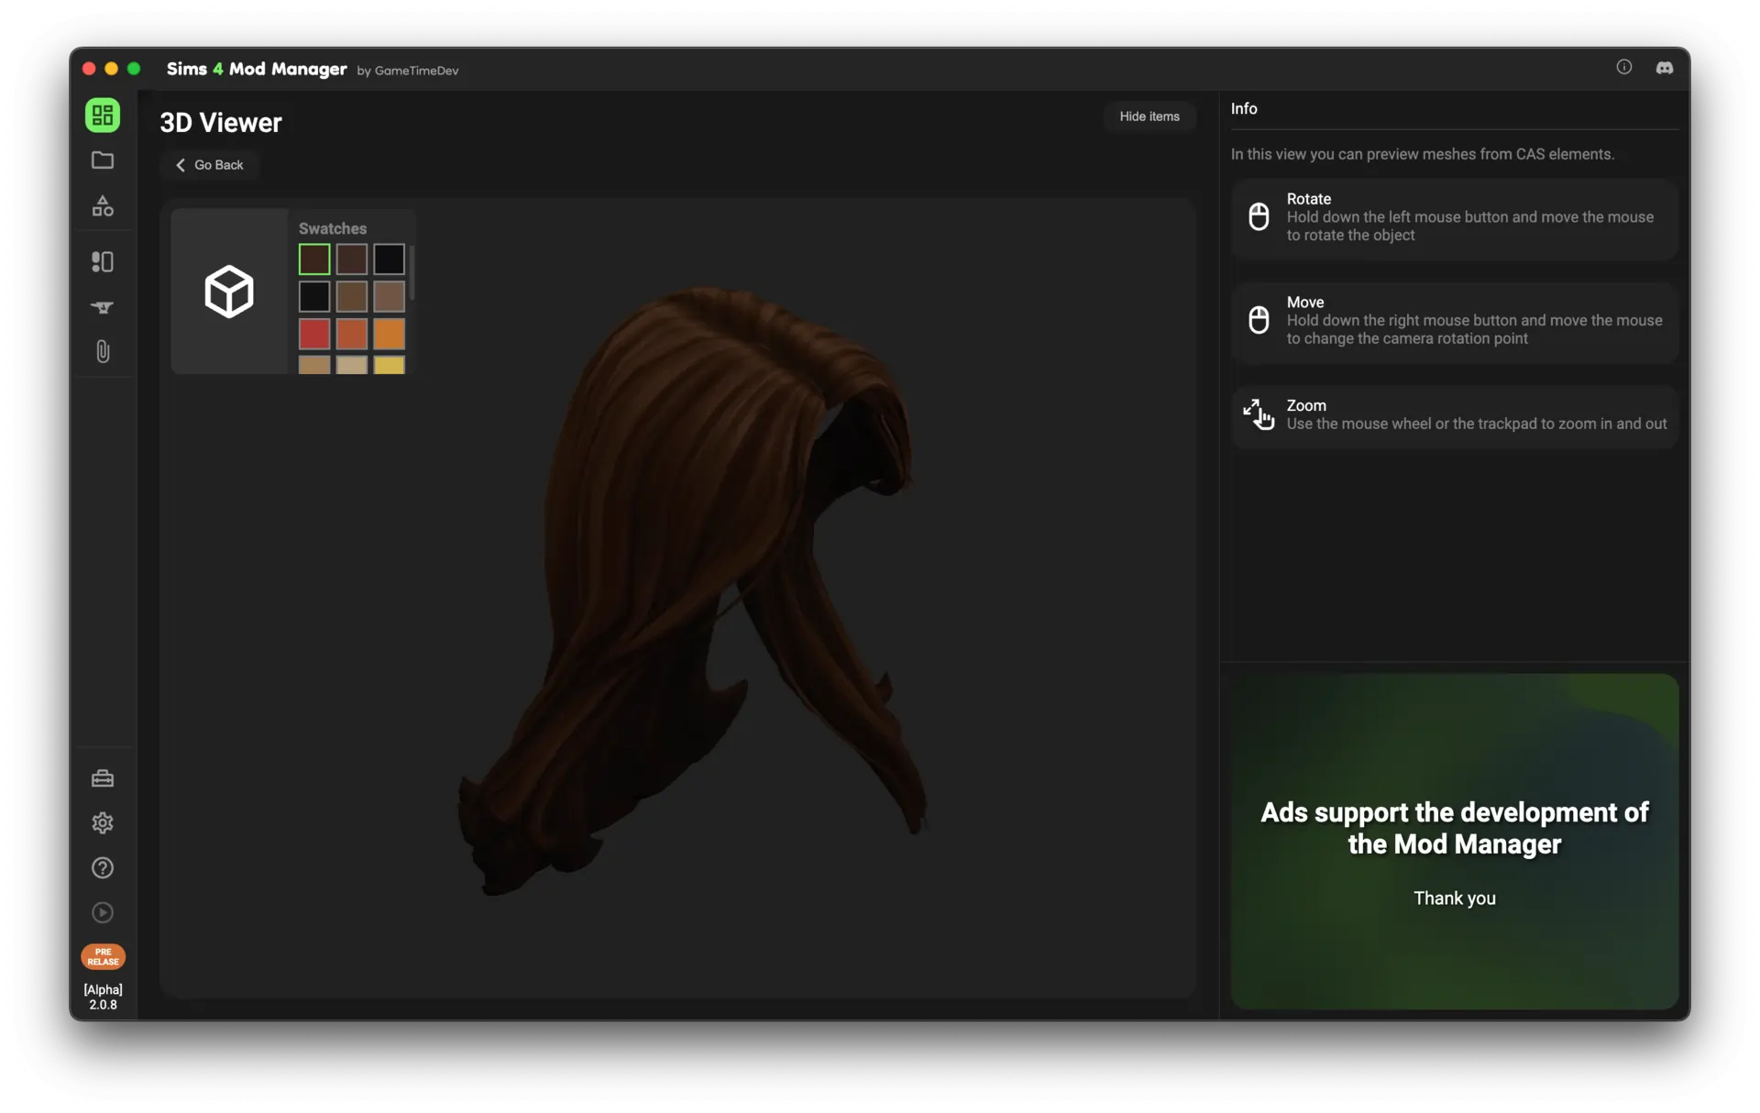Open settings via the gear icon
This screenshot has width=1760, height=1113.
103,823
